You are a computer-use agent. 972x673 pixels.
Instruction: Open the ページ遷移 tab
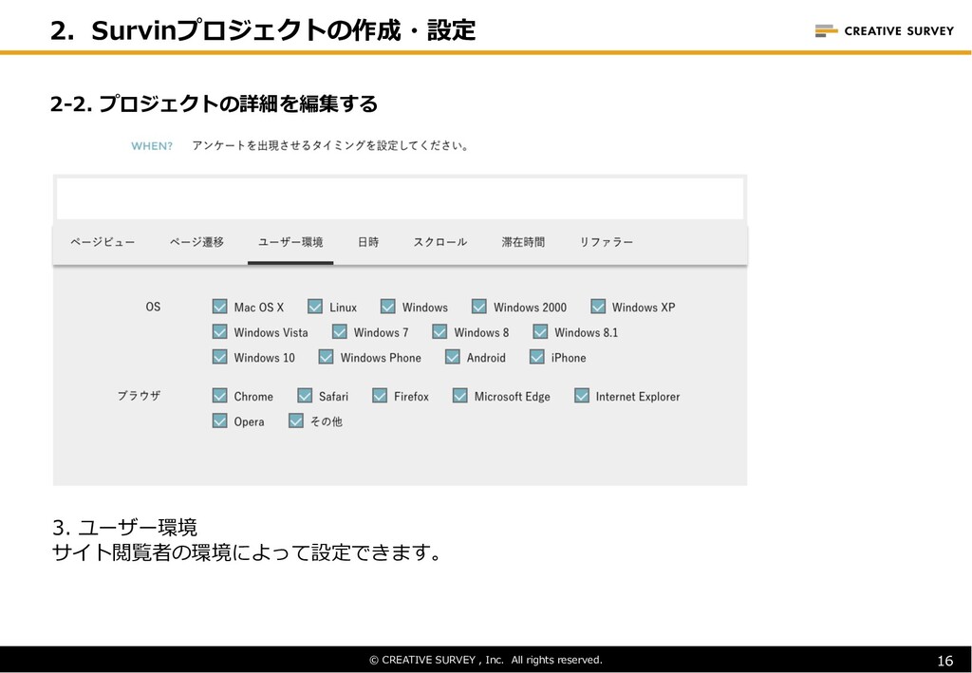coord(196,242)
